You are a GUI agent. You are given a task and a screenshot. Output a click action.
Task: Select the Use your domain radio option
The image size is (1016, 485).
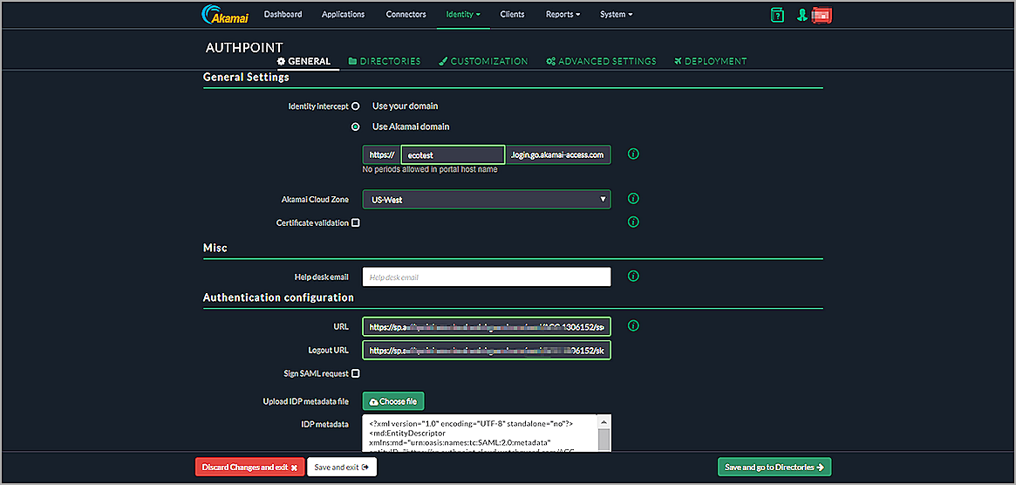(355, 106)
